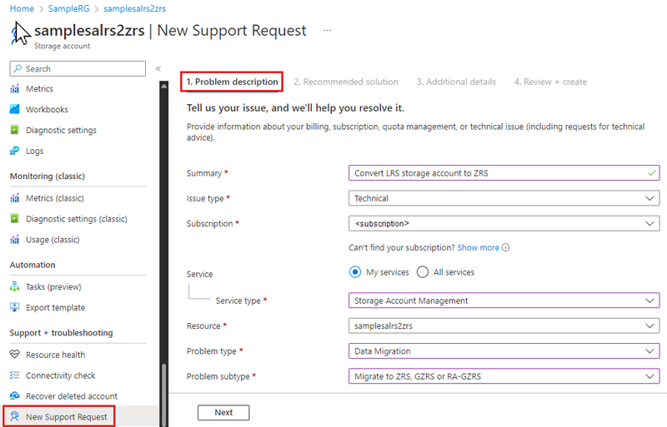667x427 pixels.
Task: Click the Next button
Action: coord(223,413)
